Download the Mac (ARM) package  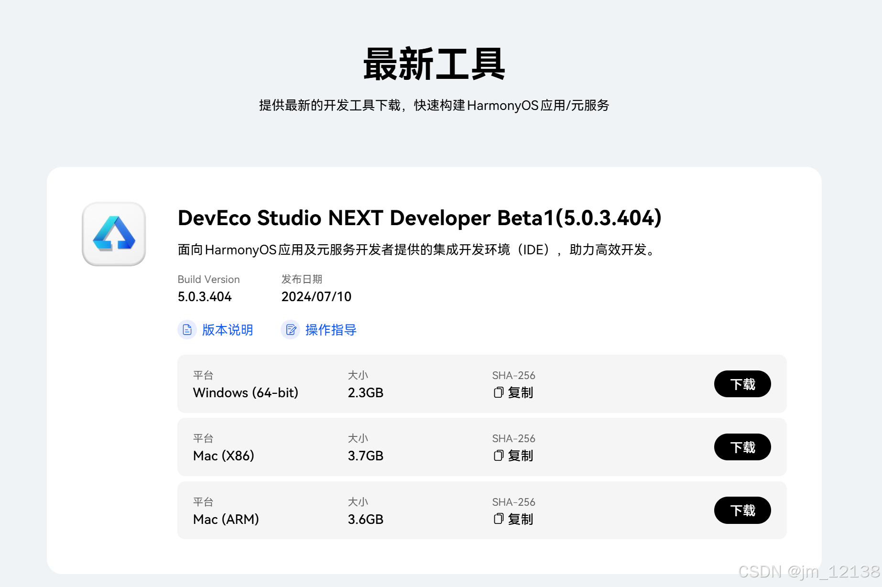742,510
